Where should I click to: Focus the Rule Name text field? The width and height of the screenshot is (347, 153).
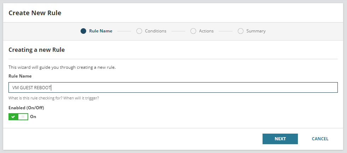(173, 87)
